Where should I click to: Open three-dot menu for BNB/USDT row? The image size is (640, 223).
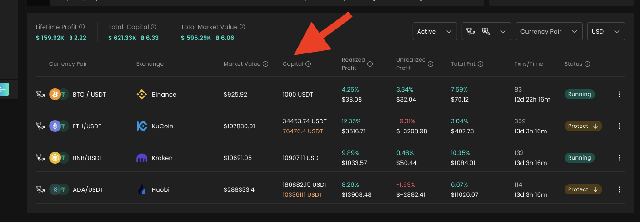pyautogui.click(x=619, y=158)
